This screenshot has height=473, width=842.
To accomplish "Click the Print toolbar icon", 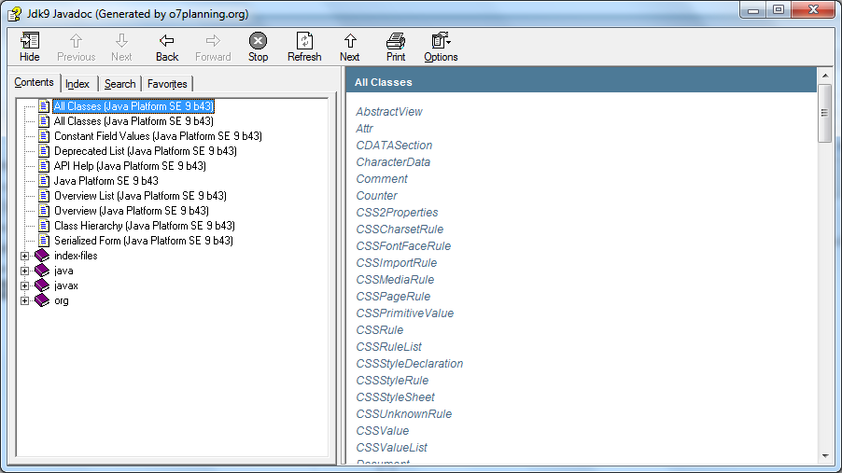I will pyautogui.click(x=396, y=41).
